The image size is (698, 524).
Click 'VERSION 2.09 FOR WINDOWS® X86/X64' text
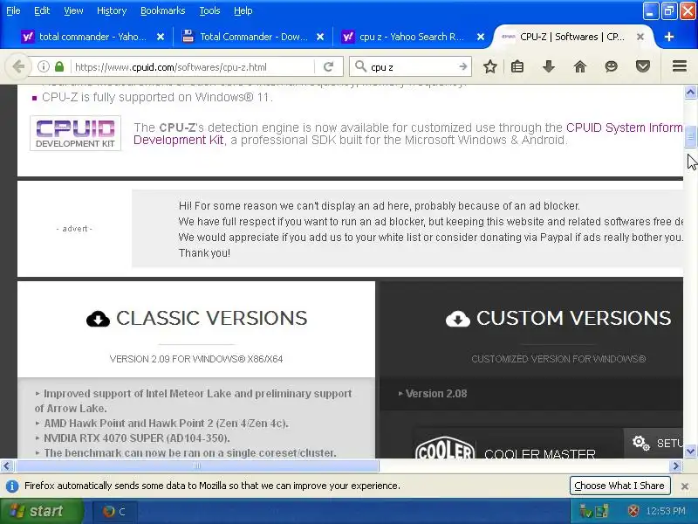[x=196, y=359]
